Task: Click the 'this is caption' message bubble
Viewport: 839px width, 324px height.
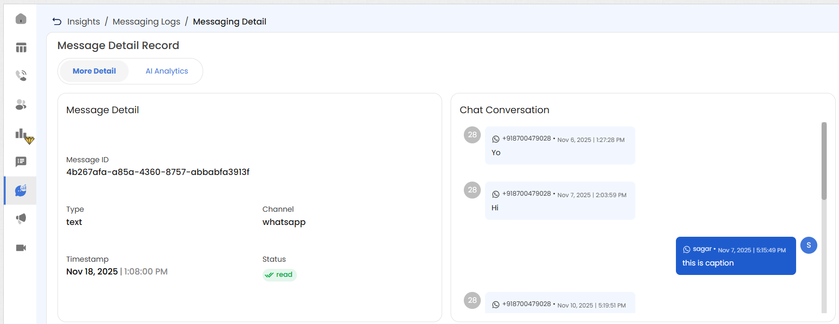Action: click(735, 256)
